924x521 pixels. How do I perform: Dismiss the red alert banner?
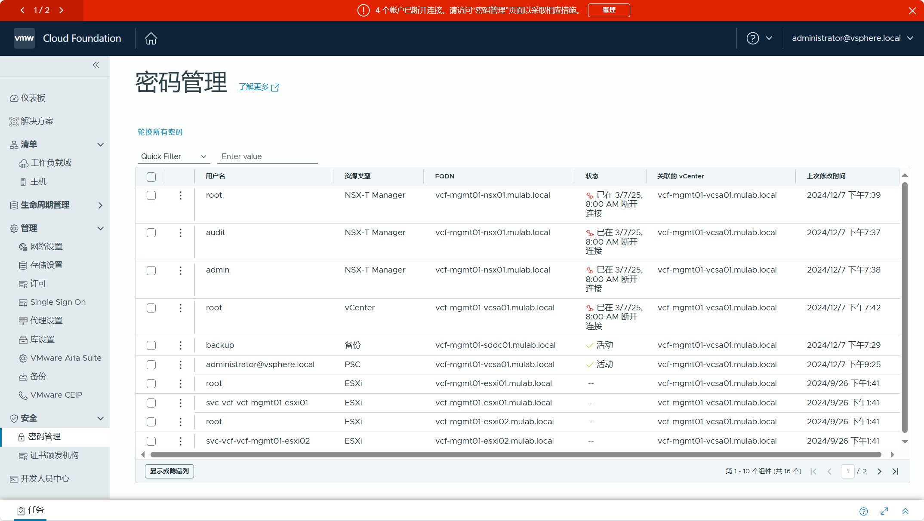click(912, 11)
